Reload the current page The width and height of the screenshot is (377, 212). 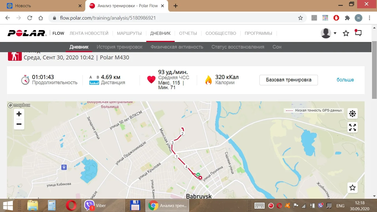click(30, 18)
